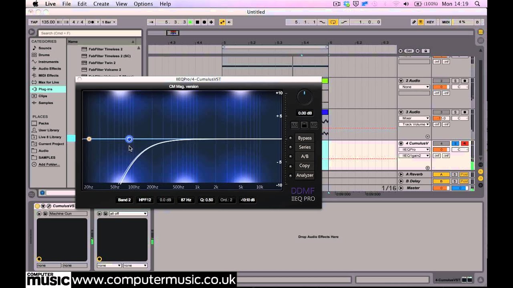
Task: Open User Library in Places
Action: 48,130
